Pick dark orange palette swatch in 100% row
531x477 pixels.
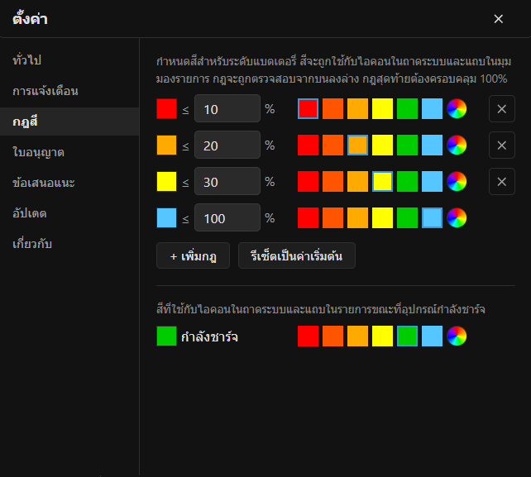pos(332,217)
